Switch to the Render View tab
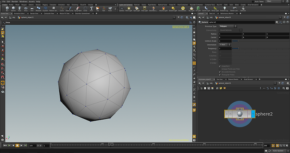 coord(34,14)
